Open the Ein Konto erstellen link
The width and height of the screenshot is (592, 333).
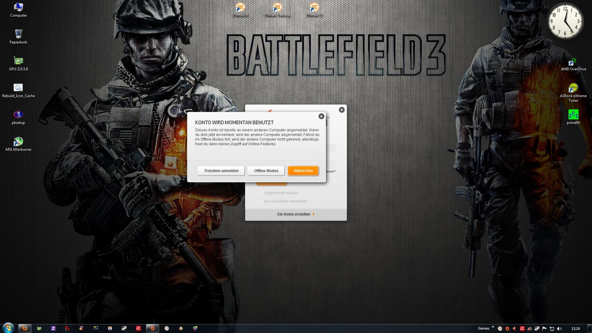point(296,214)
